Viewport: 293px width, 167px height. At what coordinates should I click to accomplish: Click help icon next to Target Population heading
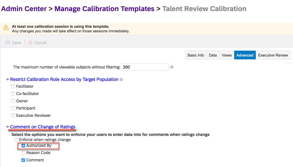click(x=121, y=79)
